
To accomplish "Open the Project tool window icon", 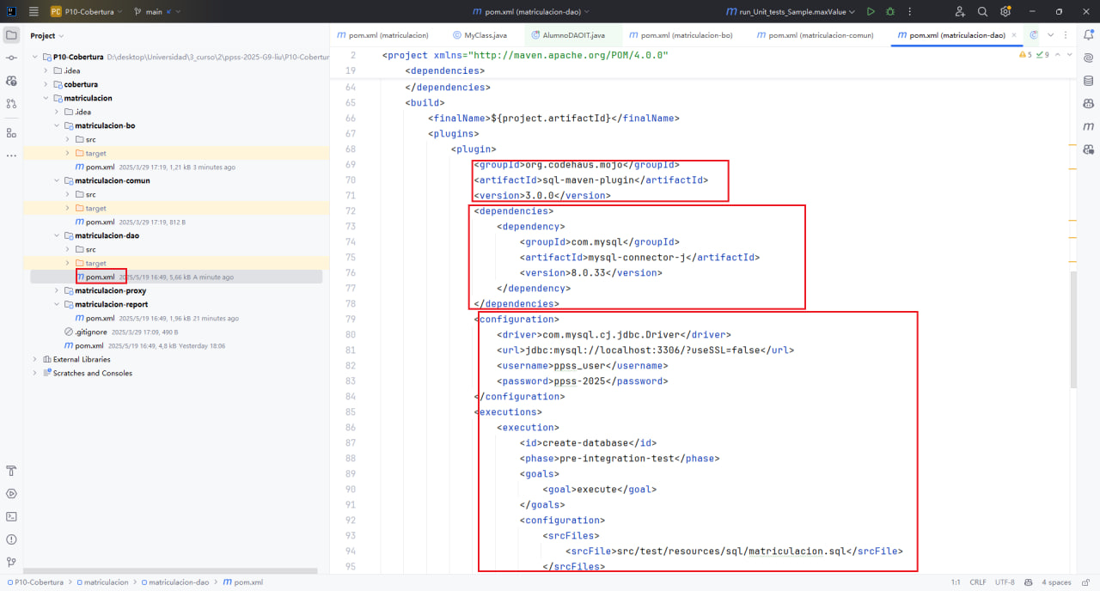I will point(11,35).
